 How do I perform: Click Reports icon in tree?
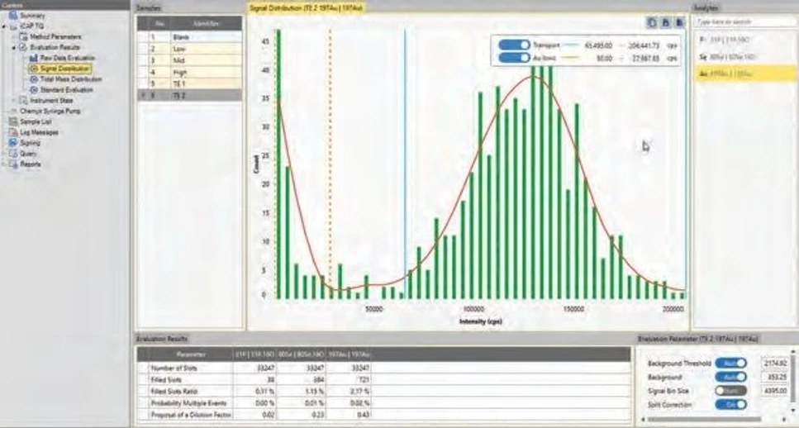(x=13, y=164)
